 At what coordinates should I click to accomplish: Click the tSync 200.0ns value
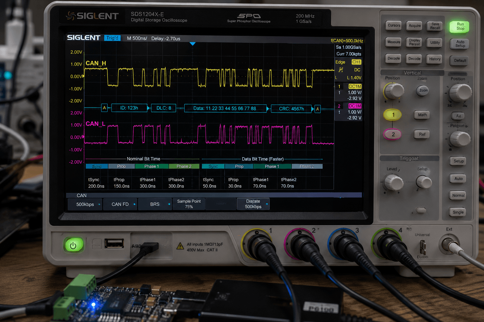click(96, 186)
